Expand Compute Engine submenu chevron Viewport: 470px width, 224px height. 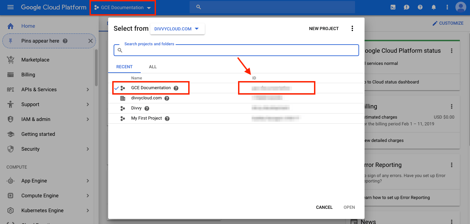88,196
